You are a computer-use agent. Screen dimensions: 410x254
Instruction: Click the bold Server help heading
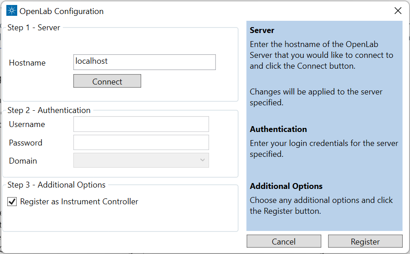pos(262,30)
